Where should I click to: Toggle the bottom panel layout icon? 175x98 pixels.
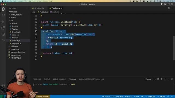[x=165, y=4]
